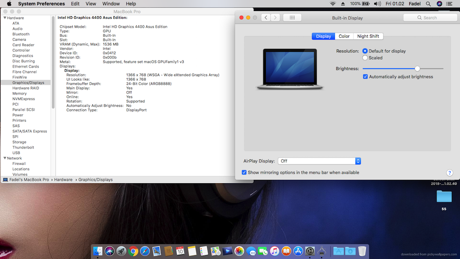
Task: Open iTunes from the dock
Action: coord(275,251)
